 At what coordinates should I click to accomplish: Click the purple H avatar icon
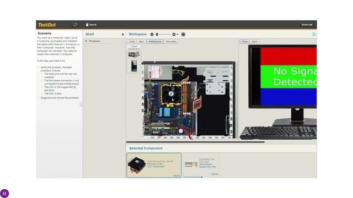[x=4, y=193]
